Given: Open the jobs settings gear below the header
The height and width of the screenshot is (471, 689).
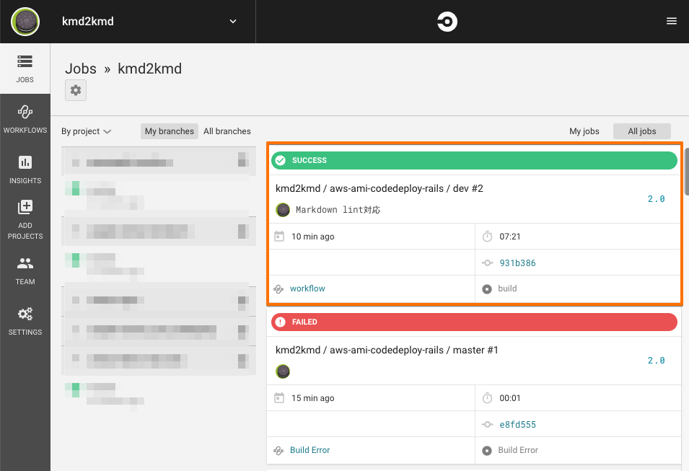Looking at the screenshot, I should coord(75,89).
